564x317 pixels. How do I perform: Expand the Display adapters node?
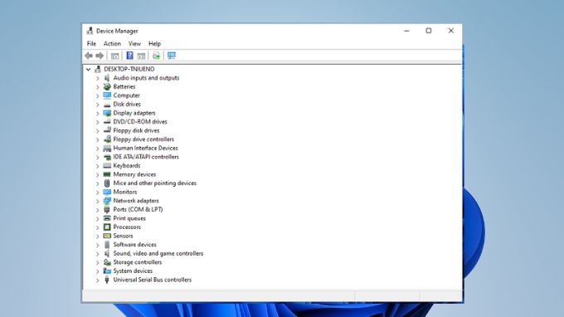(98, 114)
